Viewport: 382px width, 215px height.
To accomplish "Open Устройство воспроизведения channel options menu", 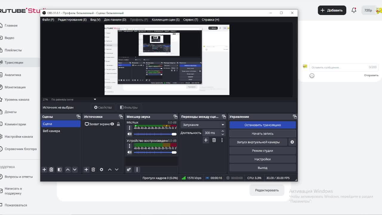I will pyautogui.click(x=130, y=146).
